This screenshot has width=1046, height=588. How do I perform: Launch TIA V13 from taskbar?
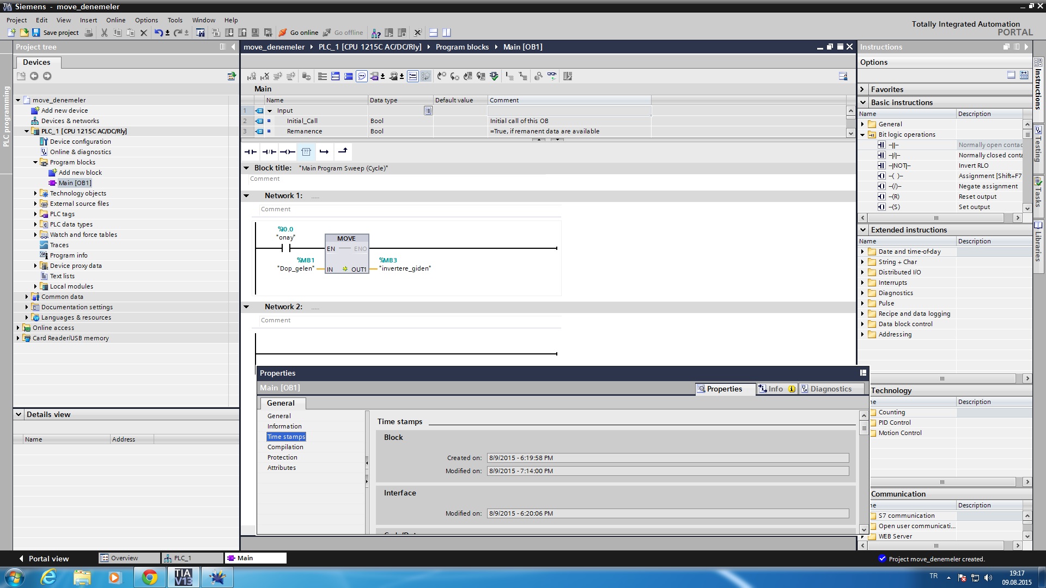click(183, 577)
